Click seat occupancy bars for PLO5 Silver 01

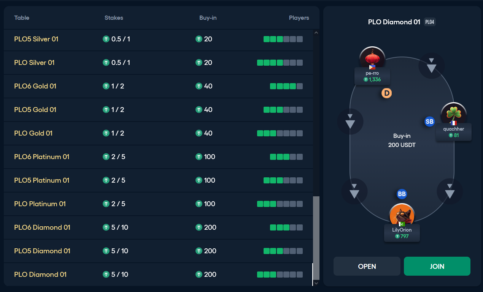click(283, 39)
